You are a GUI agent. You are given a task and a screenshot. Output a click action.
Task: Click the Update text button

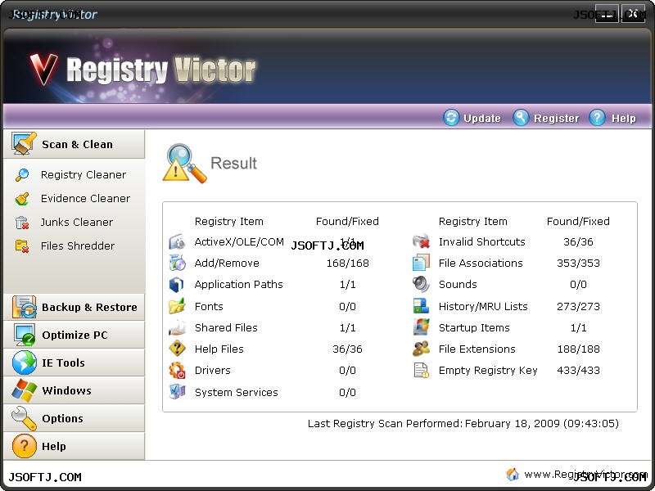pos(482,119)
